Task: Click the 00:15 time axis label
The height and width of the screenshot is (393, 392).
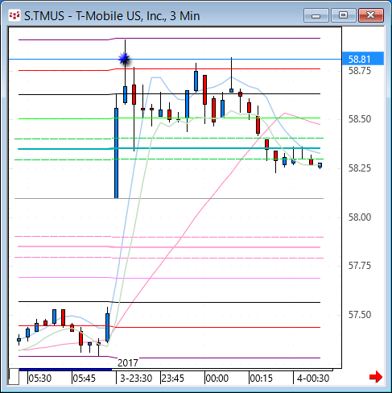Action: pos(261,379)
